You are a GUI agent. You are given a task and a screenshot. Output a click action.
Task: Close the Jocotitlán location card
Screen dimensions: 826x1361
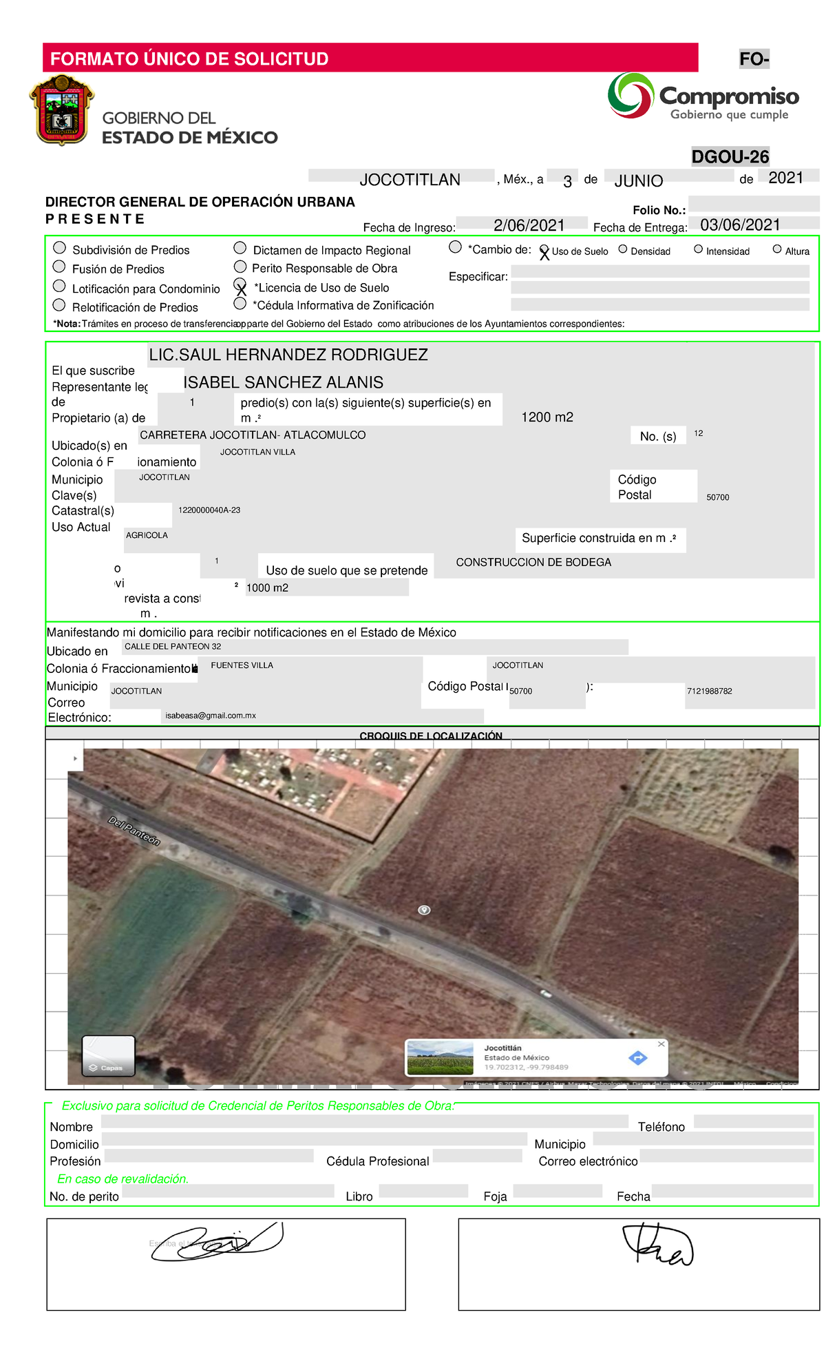(661, 1044)
